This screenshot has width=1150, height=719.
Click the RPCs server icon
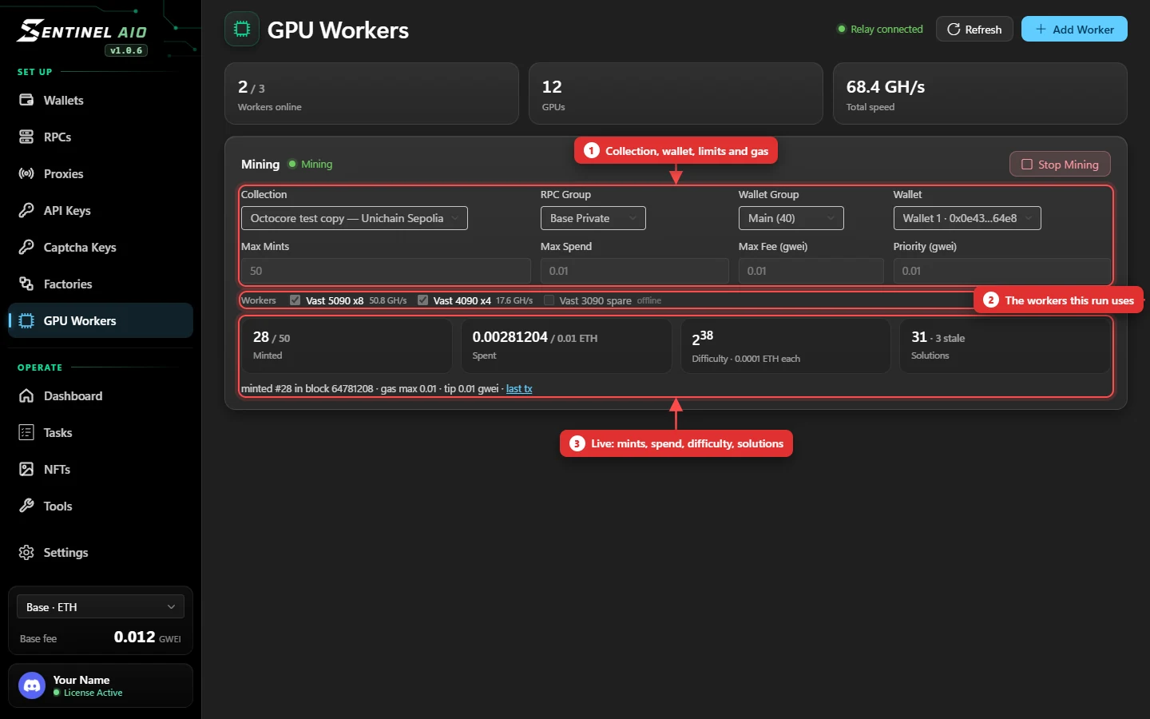pos(26,137)
